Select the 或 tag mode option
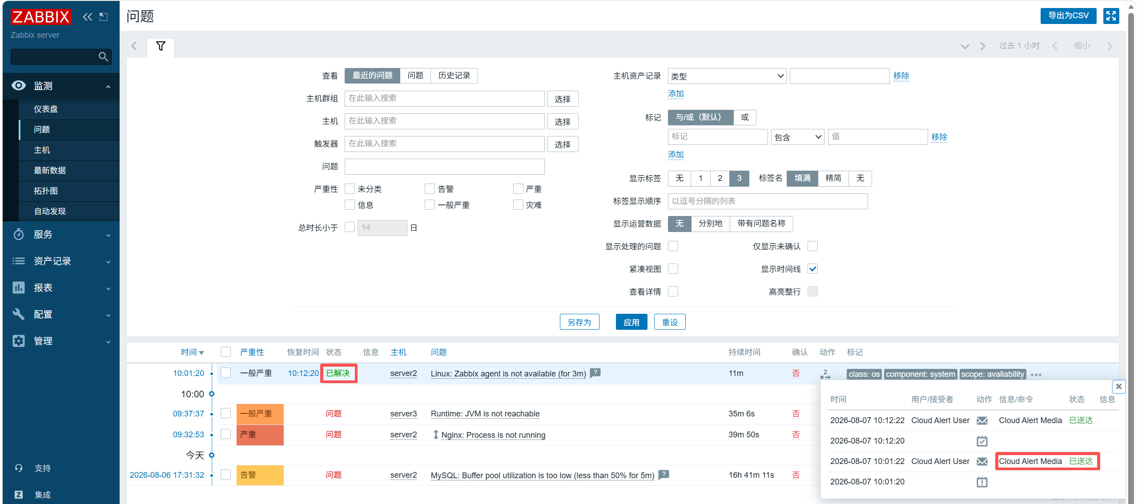Image resolution: width=1138 pixels, height=504 pixels. (x=745, y=117)
